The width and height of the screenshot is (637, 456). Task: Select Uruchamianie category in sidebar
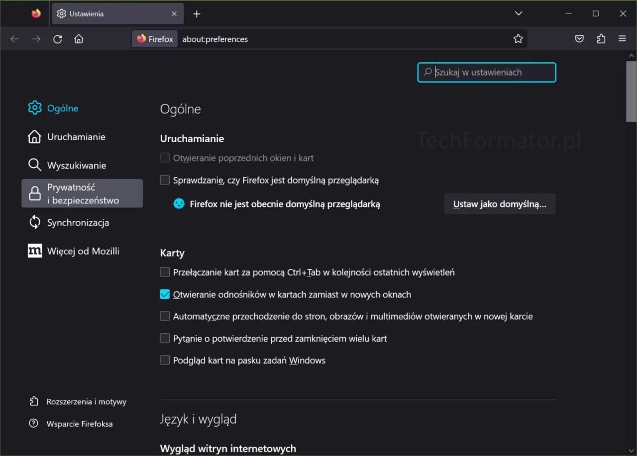(x=82, y=137)
